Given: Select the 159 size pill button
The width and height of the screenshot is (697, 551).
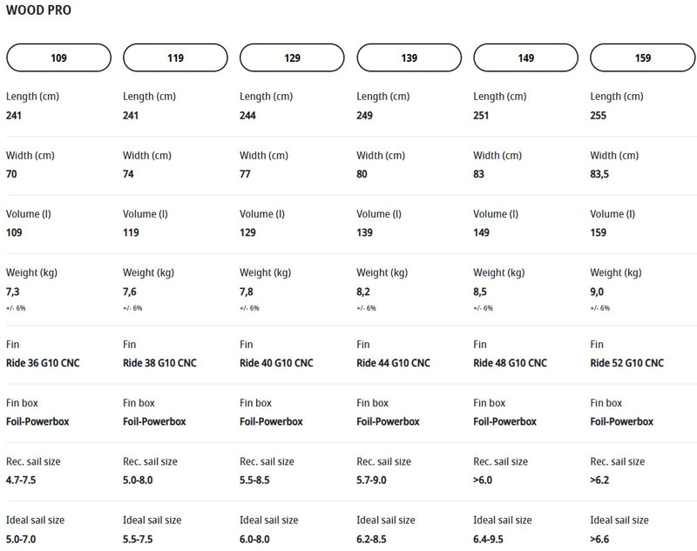Looking at the screenshot, I should [642, 58].
